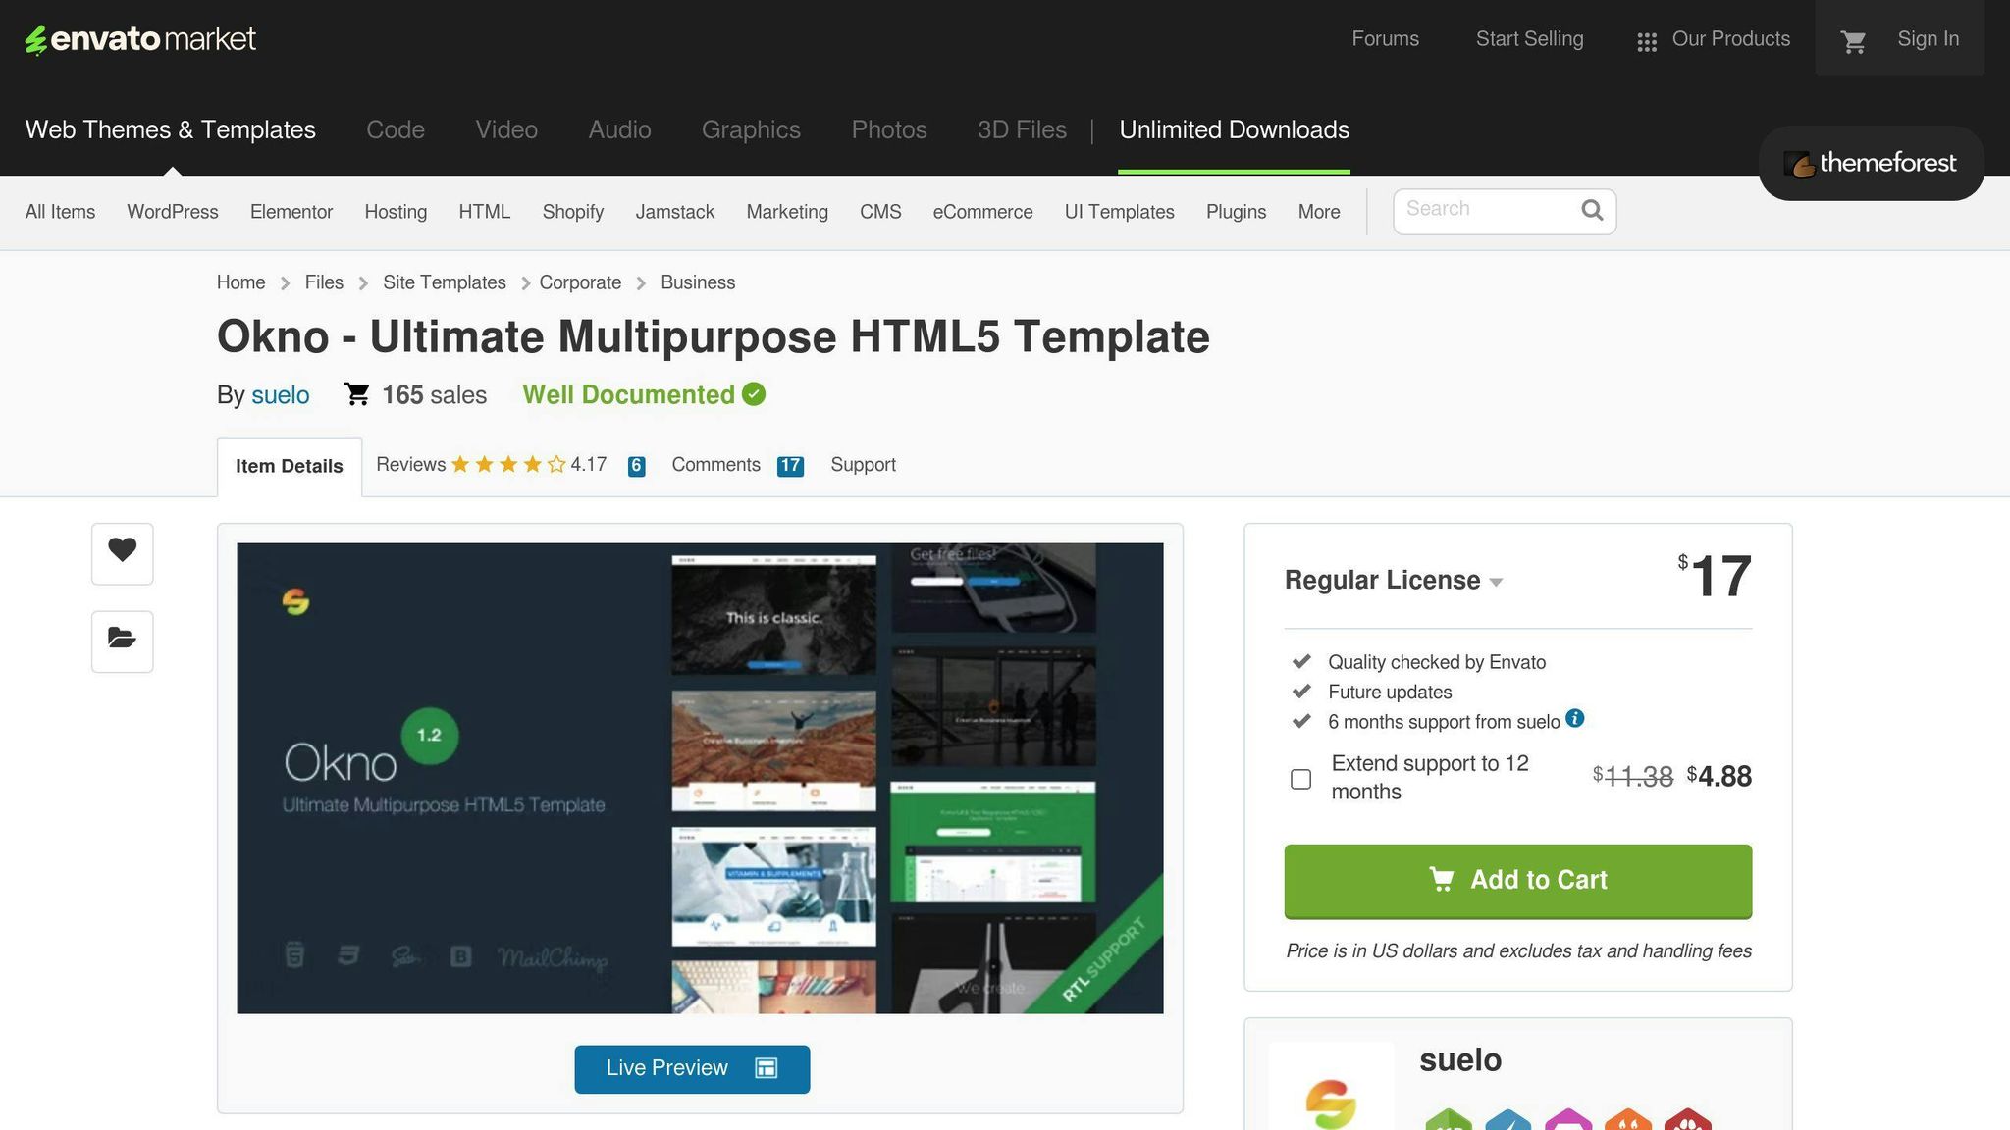
Task: Click Marketing in sub-navigation
Action: pos(787,212)
